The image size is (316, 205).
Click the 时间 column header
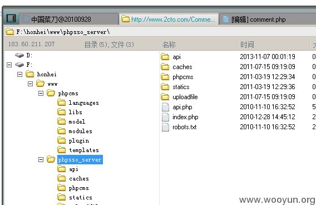click(247, 45)
